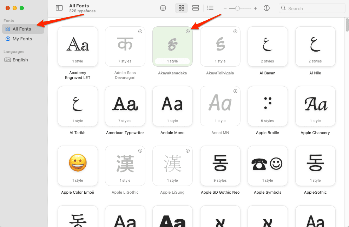Select the Apple Color Emoji font thumbnail
349x227 pixels.
78,165
